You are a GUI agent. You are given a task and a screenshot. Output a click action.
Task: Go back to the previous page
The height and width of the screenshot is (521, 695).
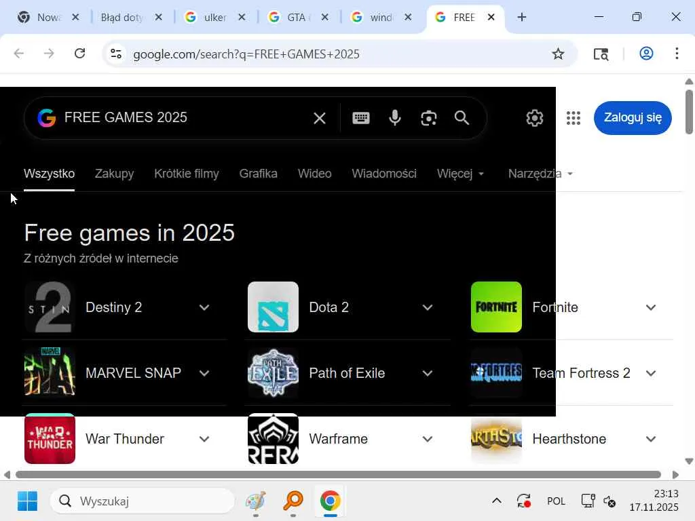(19, 54)
